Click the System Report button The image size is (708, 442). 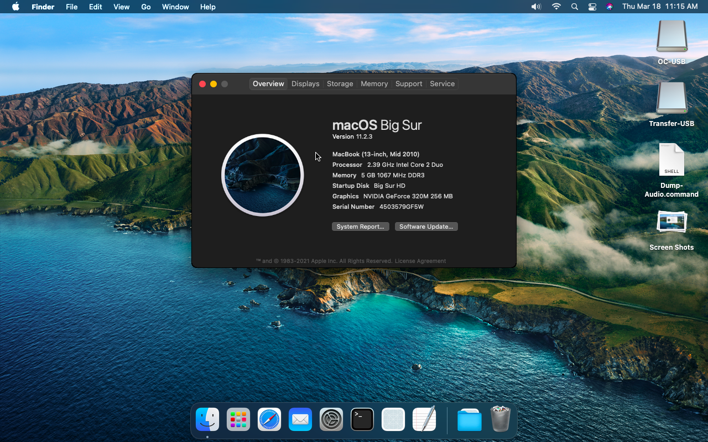[x=361, y=227]
